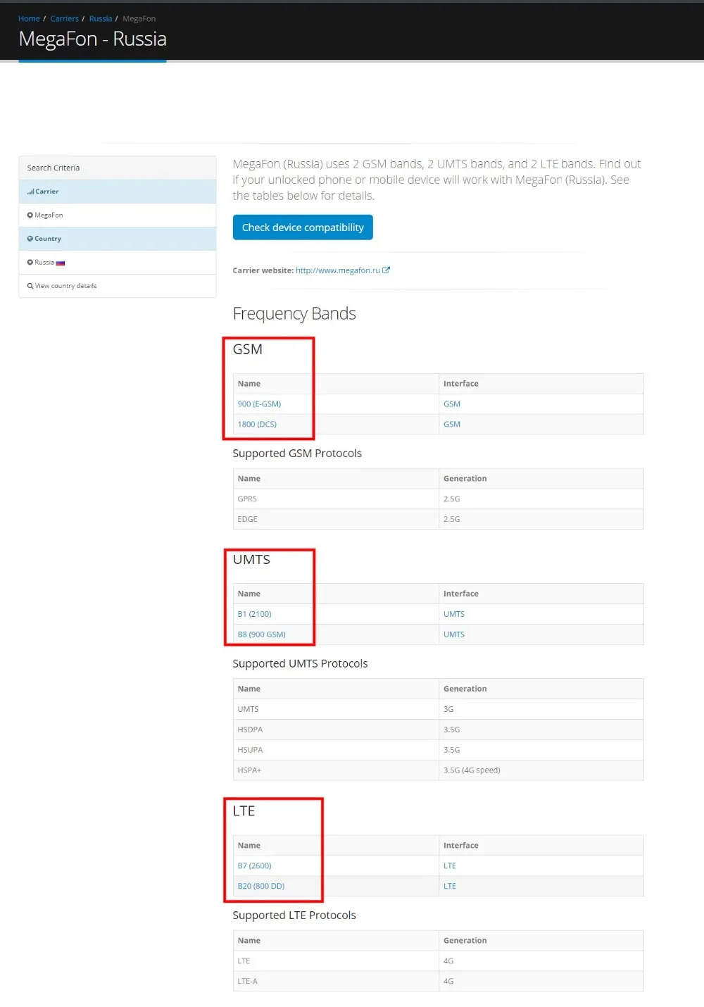Open UMTS interface link in B1 (2100) row
The image size is (704, 1007).
click(454, 614)
